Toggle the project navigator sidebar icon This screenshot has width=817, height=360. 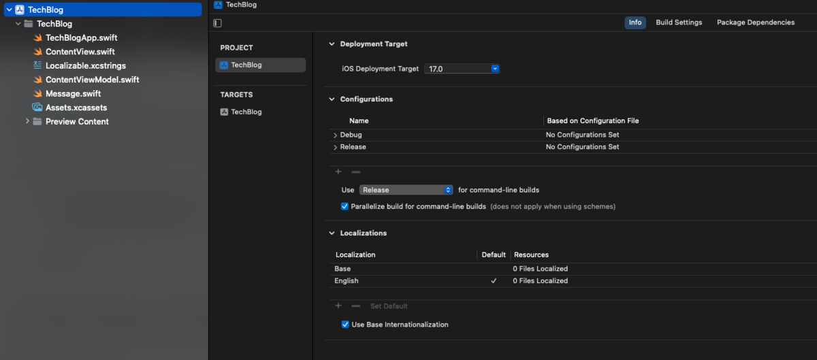click(217, 23)
